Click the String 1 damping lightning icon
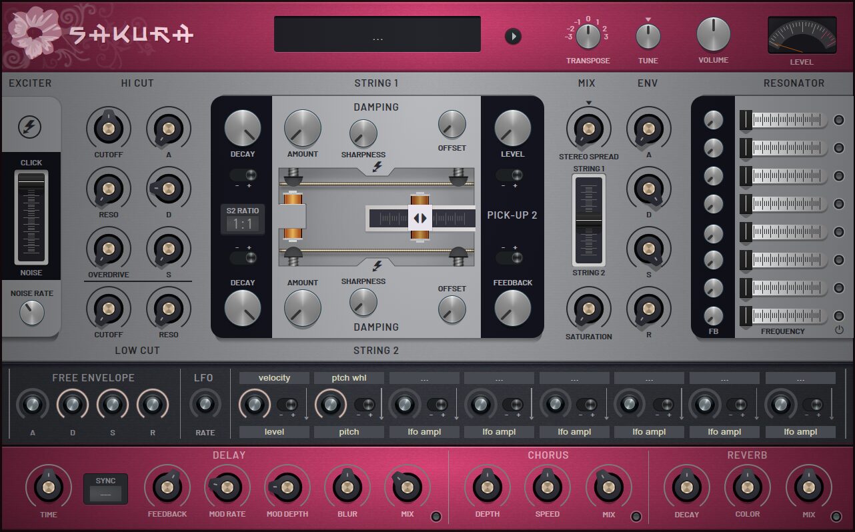Viewport: 855px width, 532px height. point(377,167)
